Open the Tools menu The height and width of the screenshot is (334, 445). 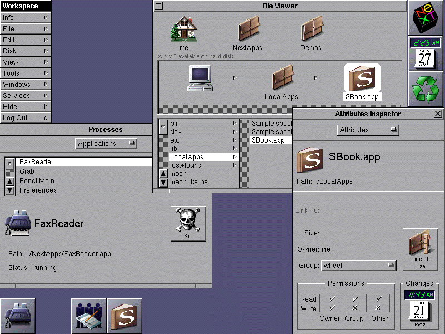pos(26,73)
